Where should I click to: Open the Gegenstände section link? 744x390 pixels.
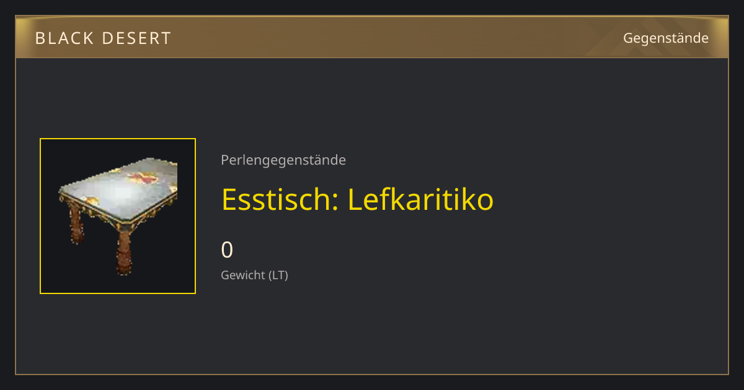665,38
